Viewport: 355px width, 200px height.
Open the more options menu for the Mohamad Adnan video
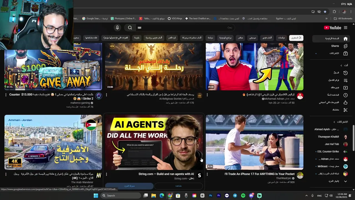(207, 95)
